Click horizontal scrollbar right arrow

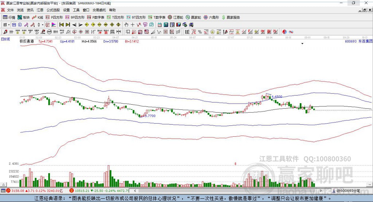tap(321, 191)
